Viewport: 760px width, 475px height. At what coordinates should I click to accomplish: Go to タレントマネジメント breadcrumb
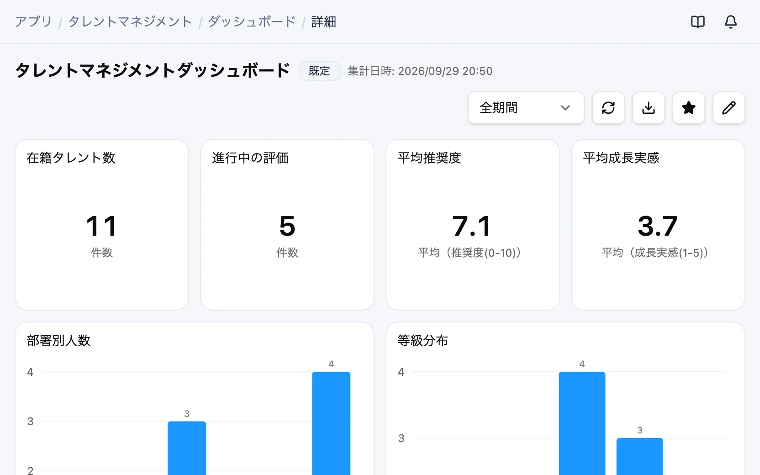pos(130,21)
